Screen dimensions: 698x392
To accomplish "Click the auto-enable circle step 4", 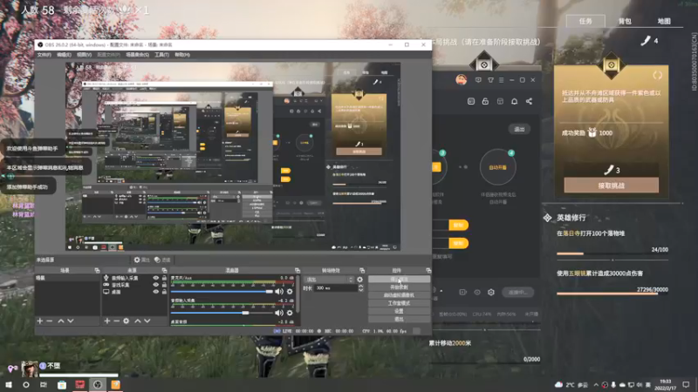I will tap(497, 167).
